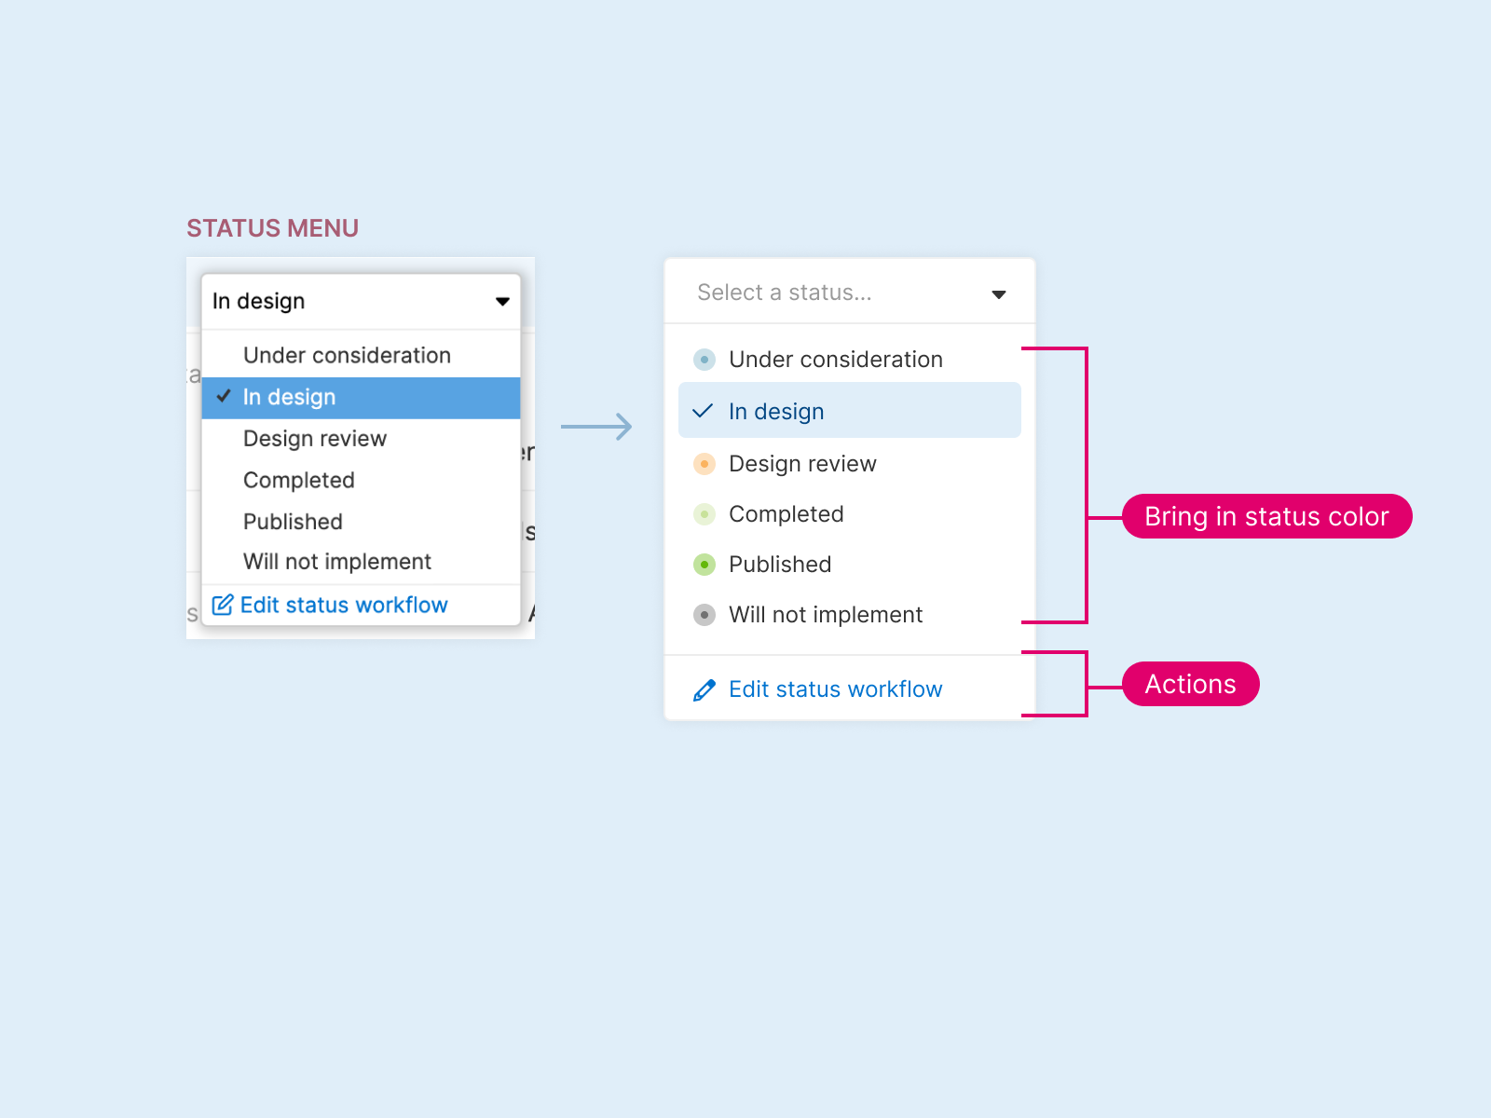Viewport: 1491px width, 1118px height.
Task: Click the edit square icon in old menu
Action: click(223, 606)
